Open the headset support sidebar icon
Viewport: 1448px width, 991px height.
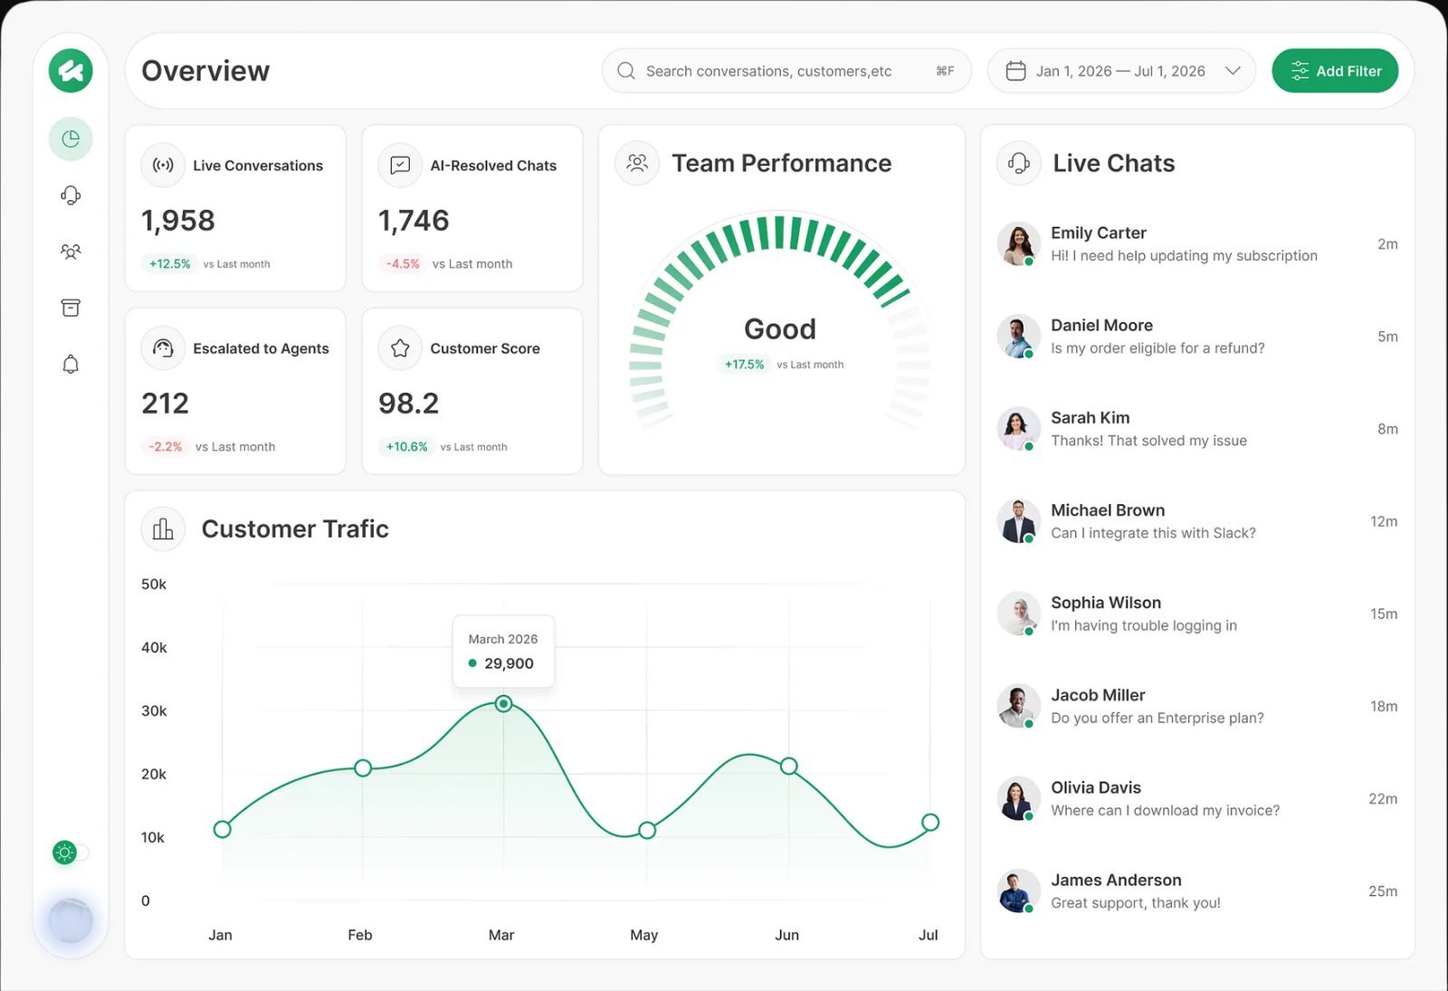click(x=71, y=195)
